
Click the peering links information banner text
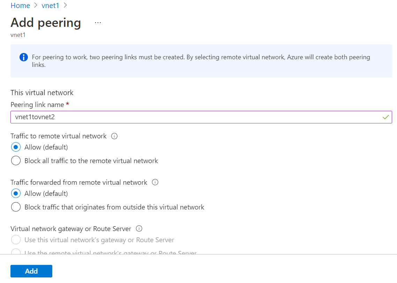[201, 61]
